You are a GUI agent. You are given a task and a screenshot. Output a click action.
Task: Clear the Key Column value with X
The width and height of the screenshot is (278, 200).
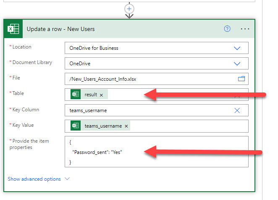pos(237,110)
